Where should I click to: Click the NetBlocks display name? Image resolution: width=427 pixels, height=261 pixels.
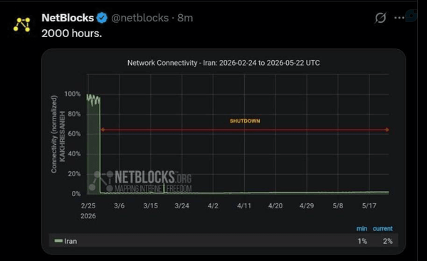tap(68, 18)
